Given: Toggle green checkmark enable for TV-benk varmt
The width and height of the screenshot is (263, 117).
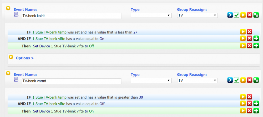Looking at the screenshot, I should point(236,80).
